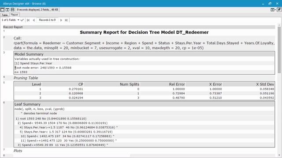Click scrollbar up arrow
Viewport: 282px width, 158px height.
tap(279, 25)
